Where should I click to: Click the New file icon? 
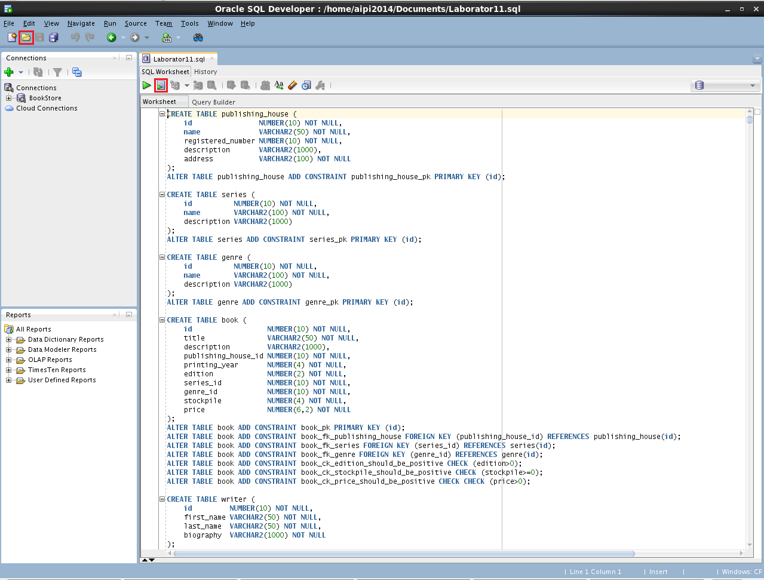(12, 38)
